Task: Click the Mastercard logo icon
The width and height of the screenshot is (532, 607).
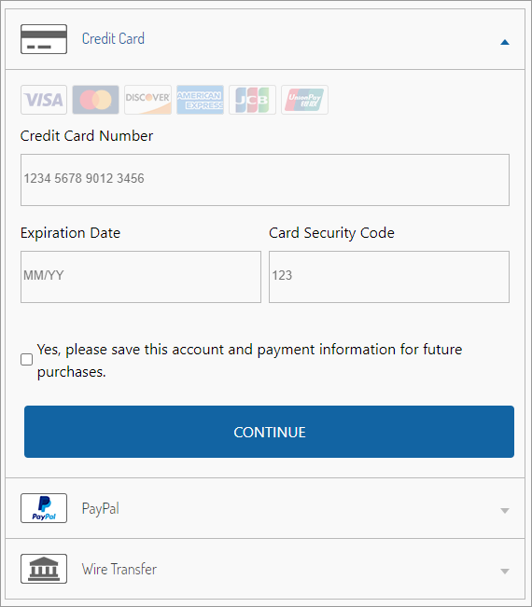Action: pyautogui.click(x=96, y=100)
